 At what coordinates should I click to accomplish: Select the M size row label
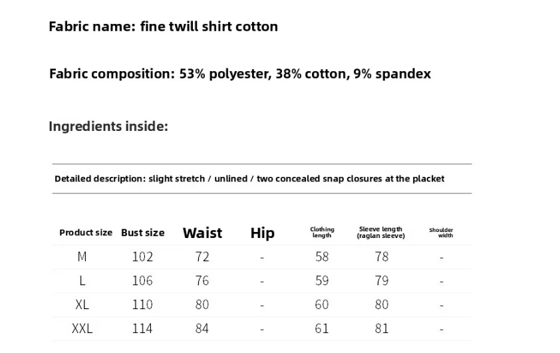[x=82, y=257]
